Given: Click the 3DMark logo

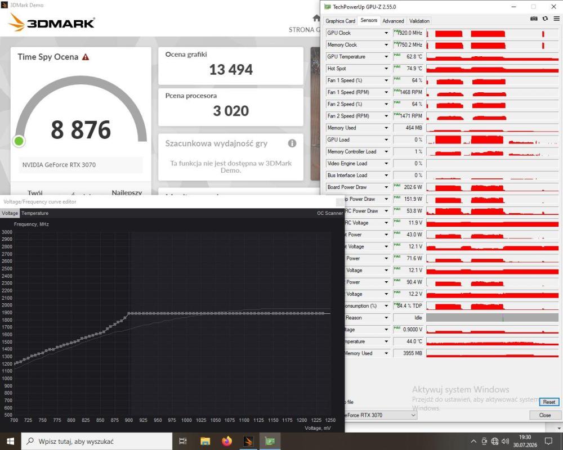Looking at the screenshot, I should (51, 22).
